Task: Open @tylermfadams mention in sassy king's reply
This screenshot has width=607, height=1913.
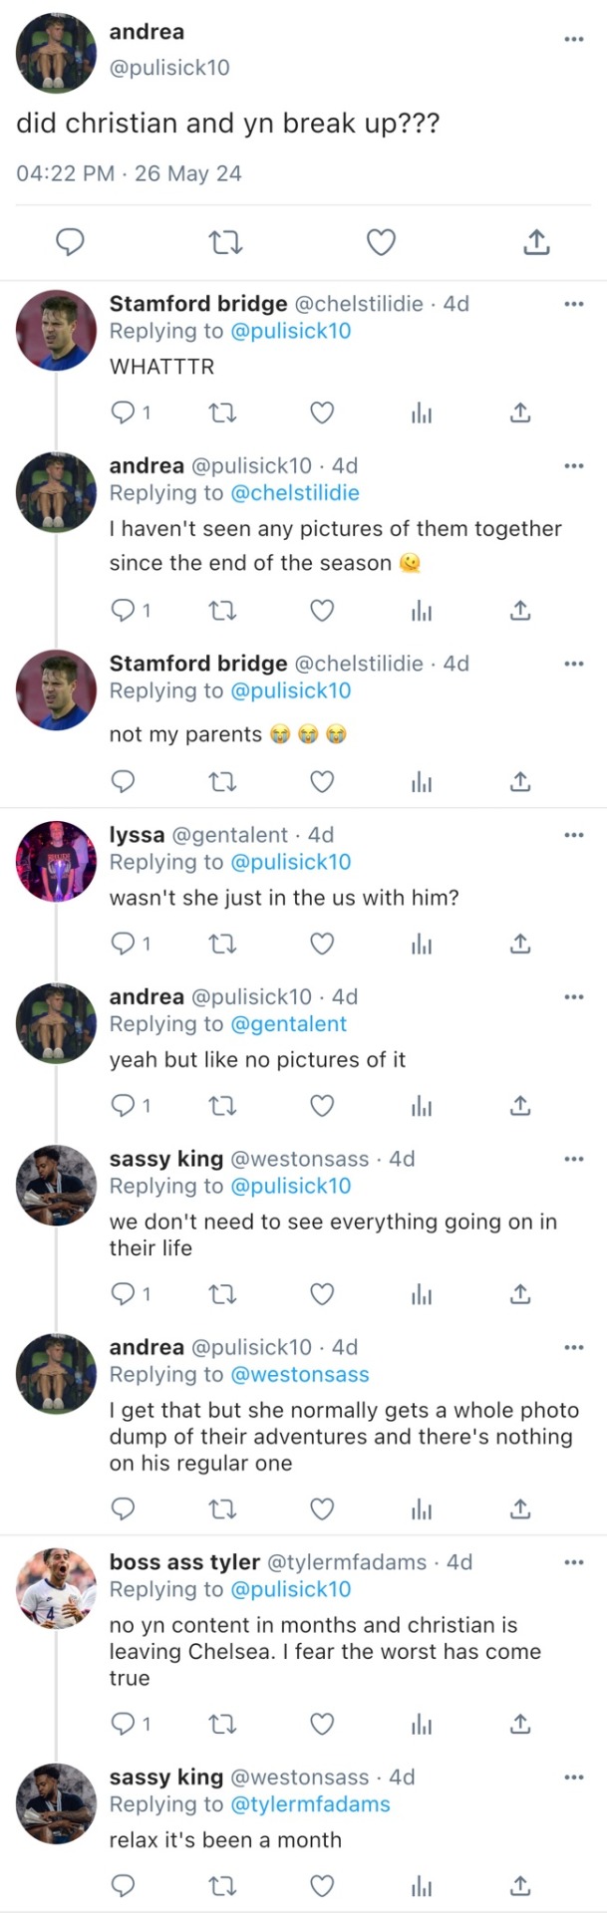Action: [310, 1804]
